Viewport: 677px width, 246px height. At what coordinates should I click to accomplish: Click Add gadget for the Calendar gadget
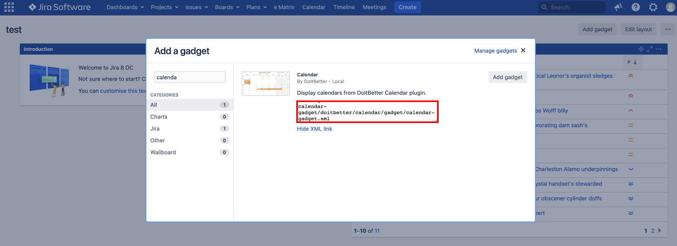point(507,77)
